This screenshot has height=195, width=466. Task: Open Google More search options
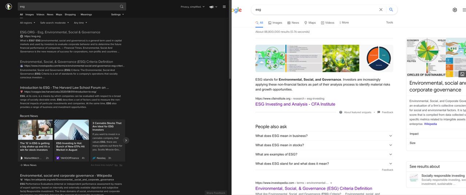(x=344, y=23)
